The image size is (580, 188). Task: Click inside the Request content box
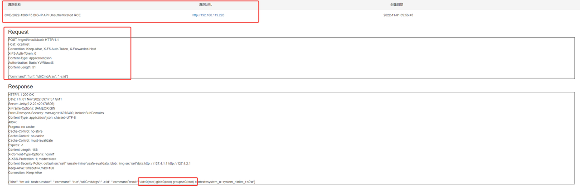click(x=291, y=58)
